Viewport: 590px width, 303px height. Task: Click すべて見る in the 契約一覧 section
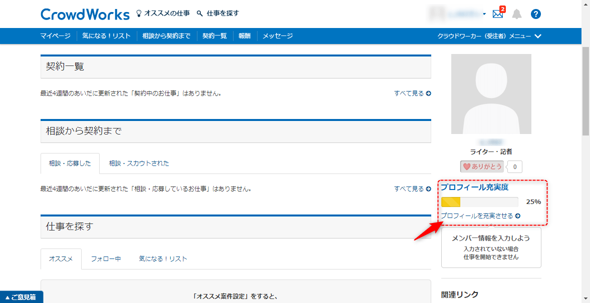[x=412, y=93]
